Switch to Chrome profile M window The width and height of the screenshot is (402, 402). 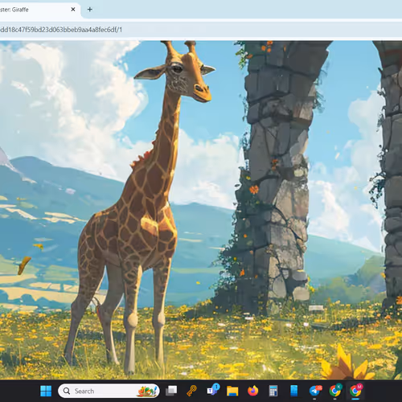(355, 391)
